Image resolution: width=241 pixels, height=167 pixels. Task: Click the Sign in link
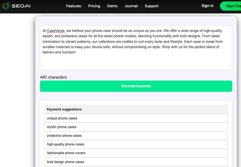[207, 6]
